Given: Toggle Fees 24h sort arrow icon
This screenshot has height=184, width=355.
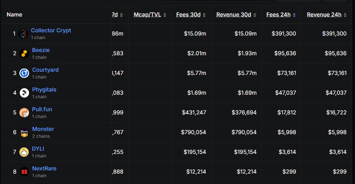Looking at the screenshot, I should click(x=294, y=15).
